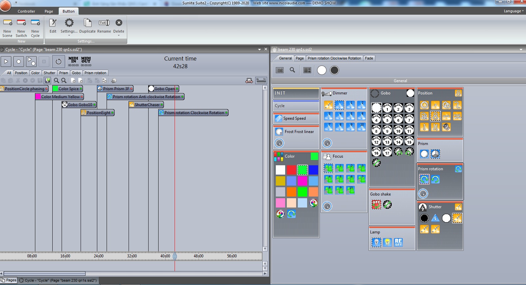Pick the red color swatch
This screenshot has width=526, height=285.
291,170
